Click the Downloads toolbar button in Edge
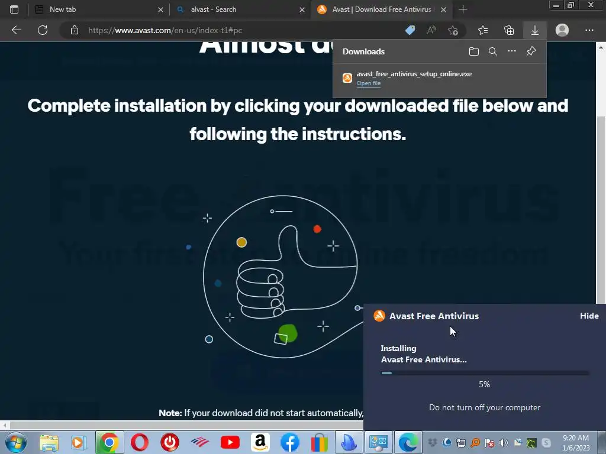 (x=535, y=30)
